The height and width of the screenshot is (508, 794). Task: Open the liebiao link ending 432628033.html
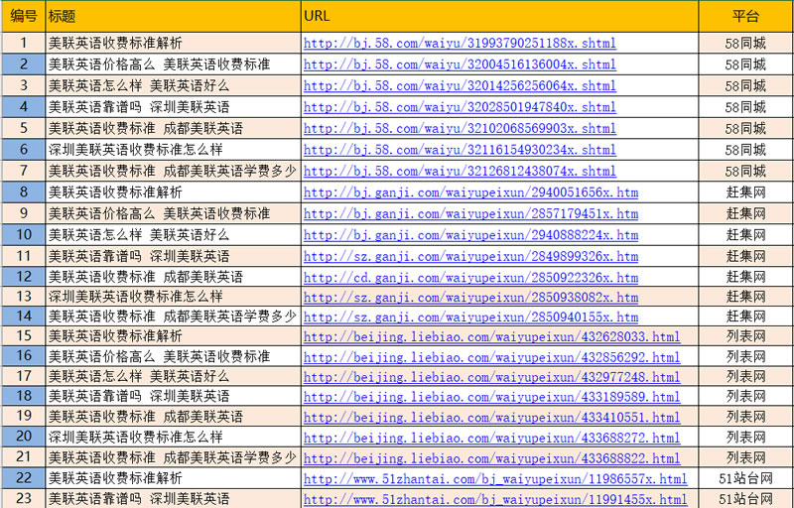pyautogui.click(x=491, y=336)
